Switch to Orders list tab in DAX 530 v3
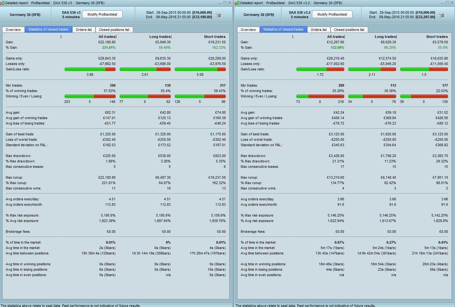 click(84, 30)
